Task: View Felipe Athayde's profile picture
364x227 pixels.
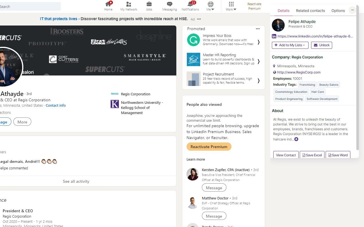Action: 10,67
